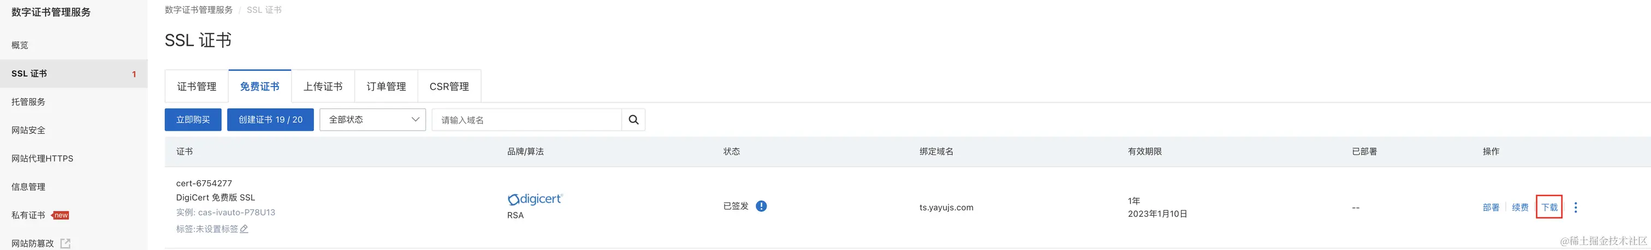Image resolution: width=1651 pixels, height=250 pixels.
Task: Click the search magnifier icon button
Action: coord(633,120)
